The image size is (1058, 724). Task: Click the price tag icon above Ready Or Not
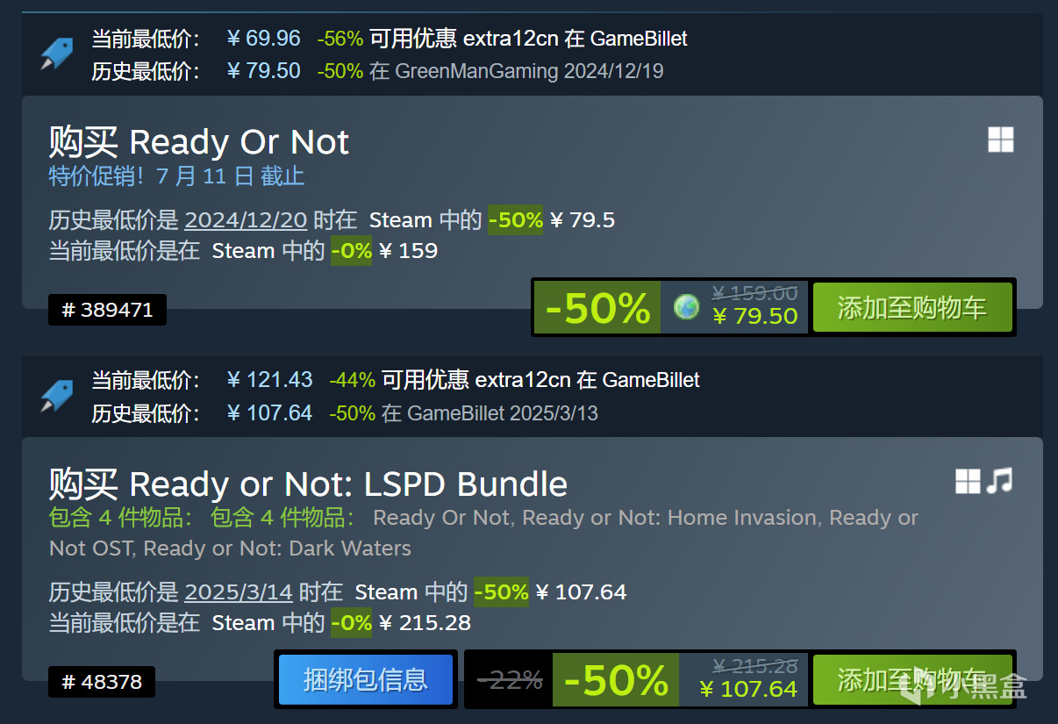pyautogui.click(x=57, y=54)
